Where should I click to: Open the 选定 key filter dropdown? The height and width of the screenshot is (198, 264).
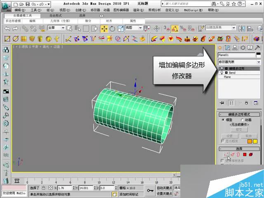pos(177,187)
